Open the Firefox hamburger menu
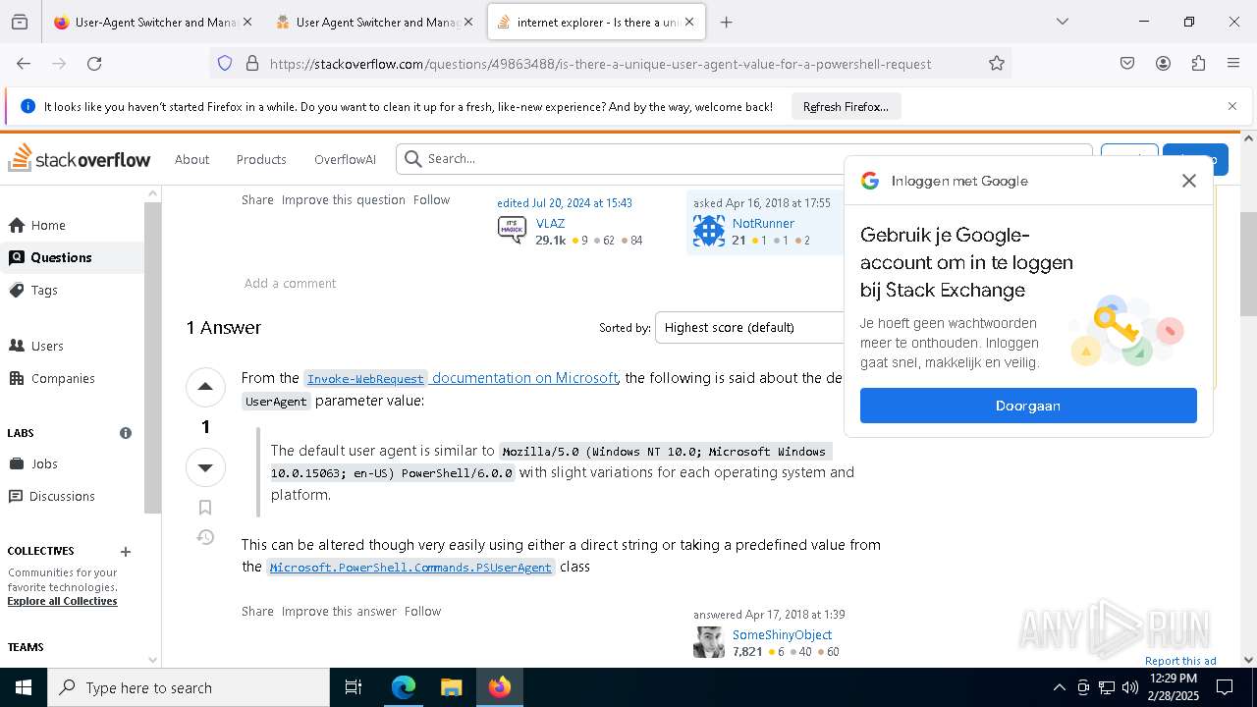The height and width of the screenshot is (707, 1257). tap(1233, 63)
